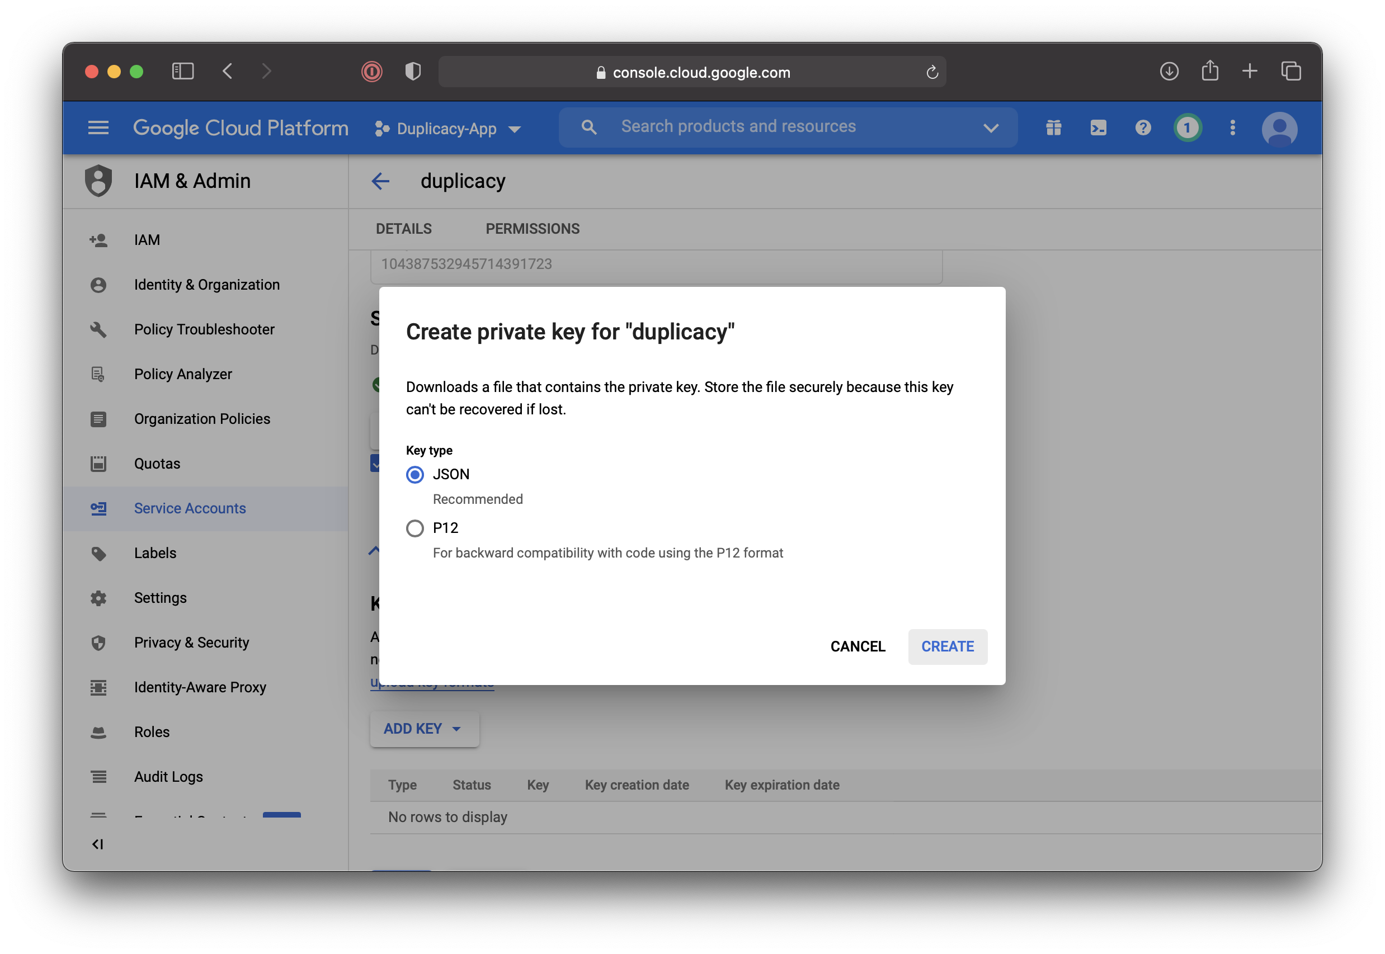Open the Help icon in the top bar
This screenshot has height=954, width=1385.
click(x=1142, y=127)
